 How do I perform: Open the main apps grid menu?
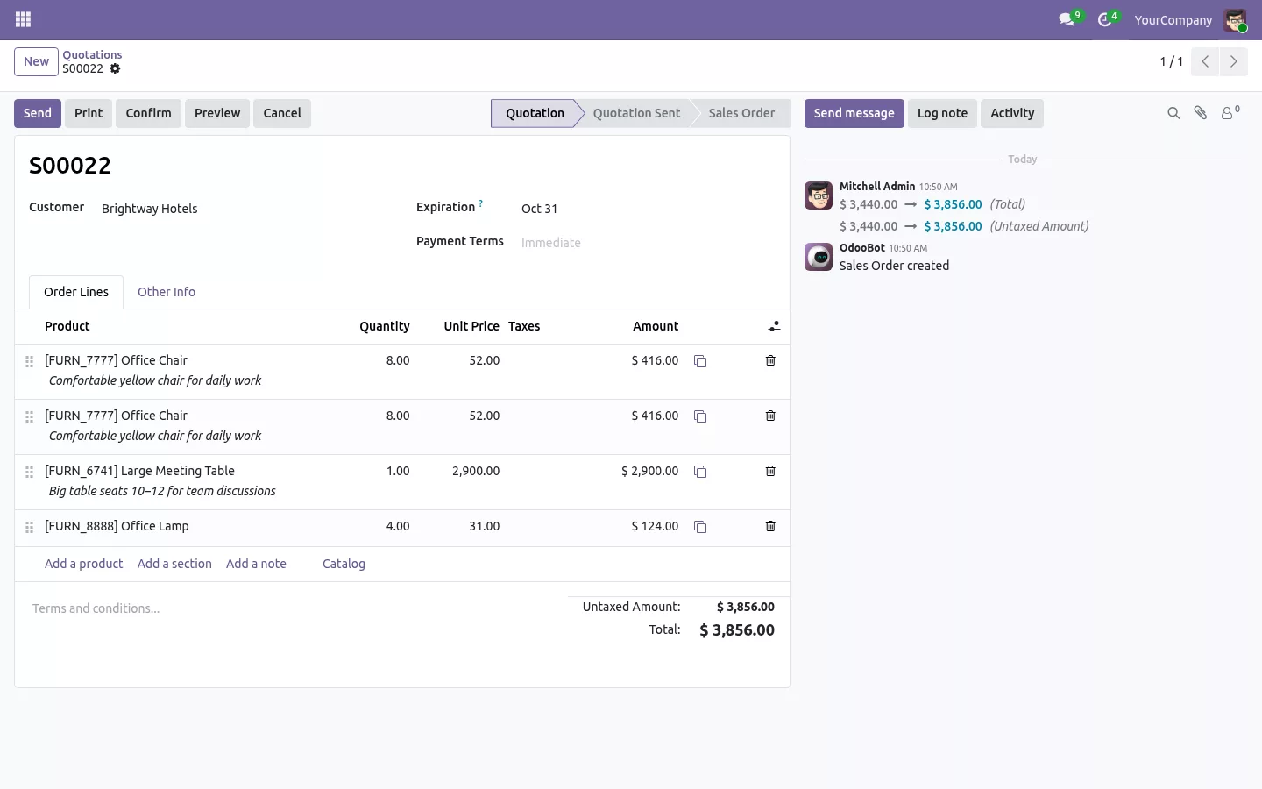pos(24,19)
